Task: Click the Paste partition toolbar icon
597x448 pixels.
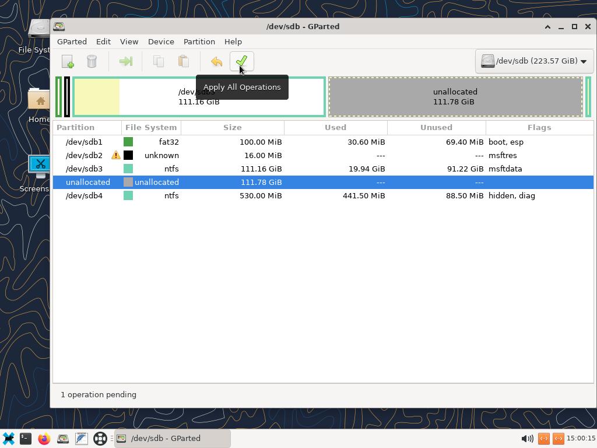Action: click(183, 61)
